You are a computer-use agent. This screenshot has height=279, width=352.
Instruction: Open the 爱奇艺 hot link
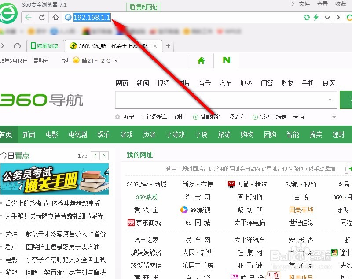pyautogui.click(x=236, y=117)
